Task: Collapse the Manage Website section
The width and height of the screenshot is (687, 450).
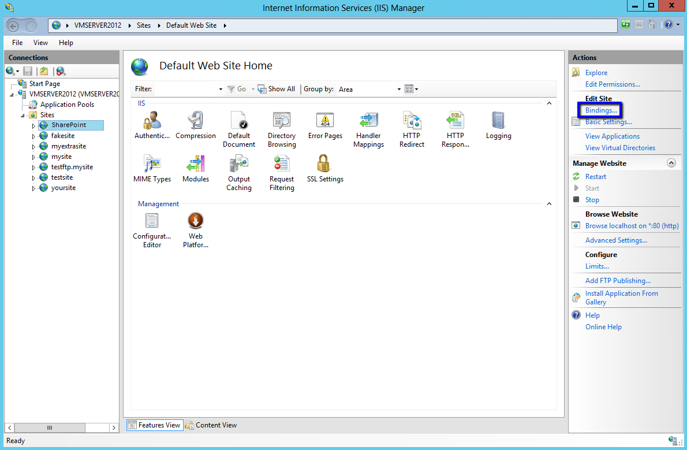Action: [x=671, y=163]
